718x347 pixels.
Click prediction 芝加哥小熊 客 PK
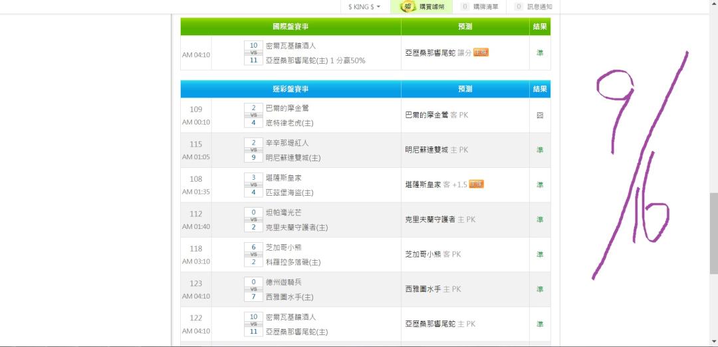click(x=433, y=254)
